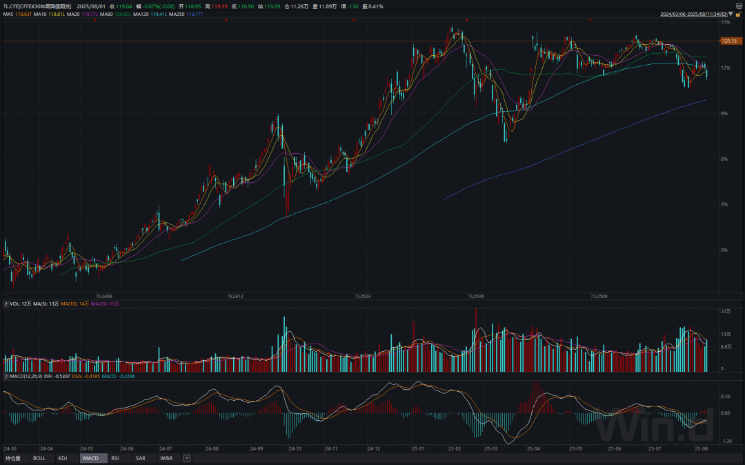Click the TL2412 contract rollover marker

coord(235,297)
